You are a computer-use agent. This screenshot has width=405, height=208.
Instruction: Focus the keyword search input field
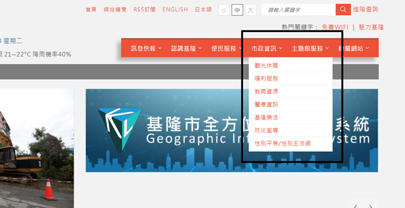[299, 10]
